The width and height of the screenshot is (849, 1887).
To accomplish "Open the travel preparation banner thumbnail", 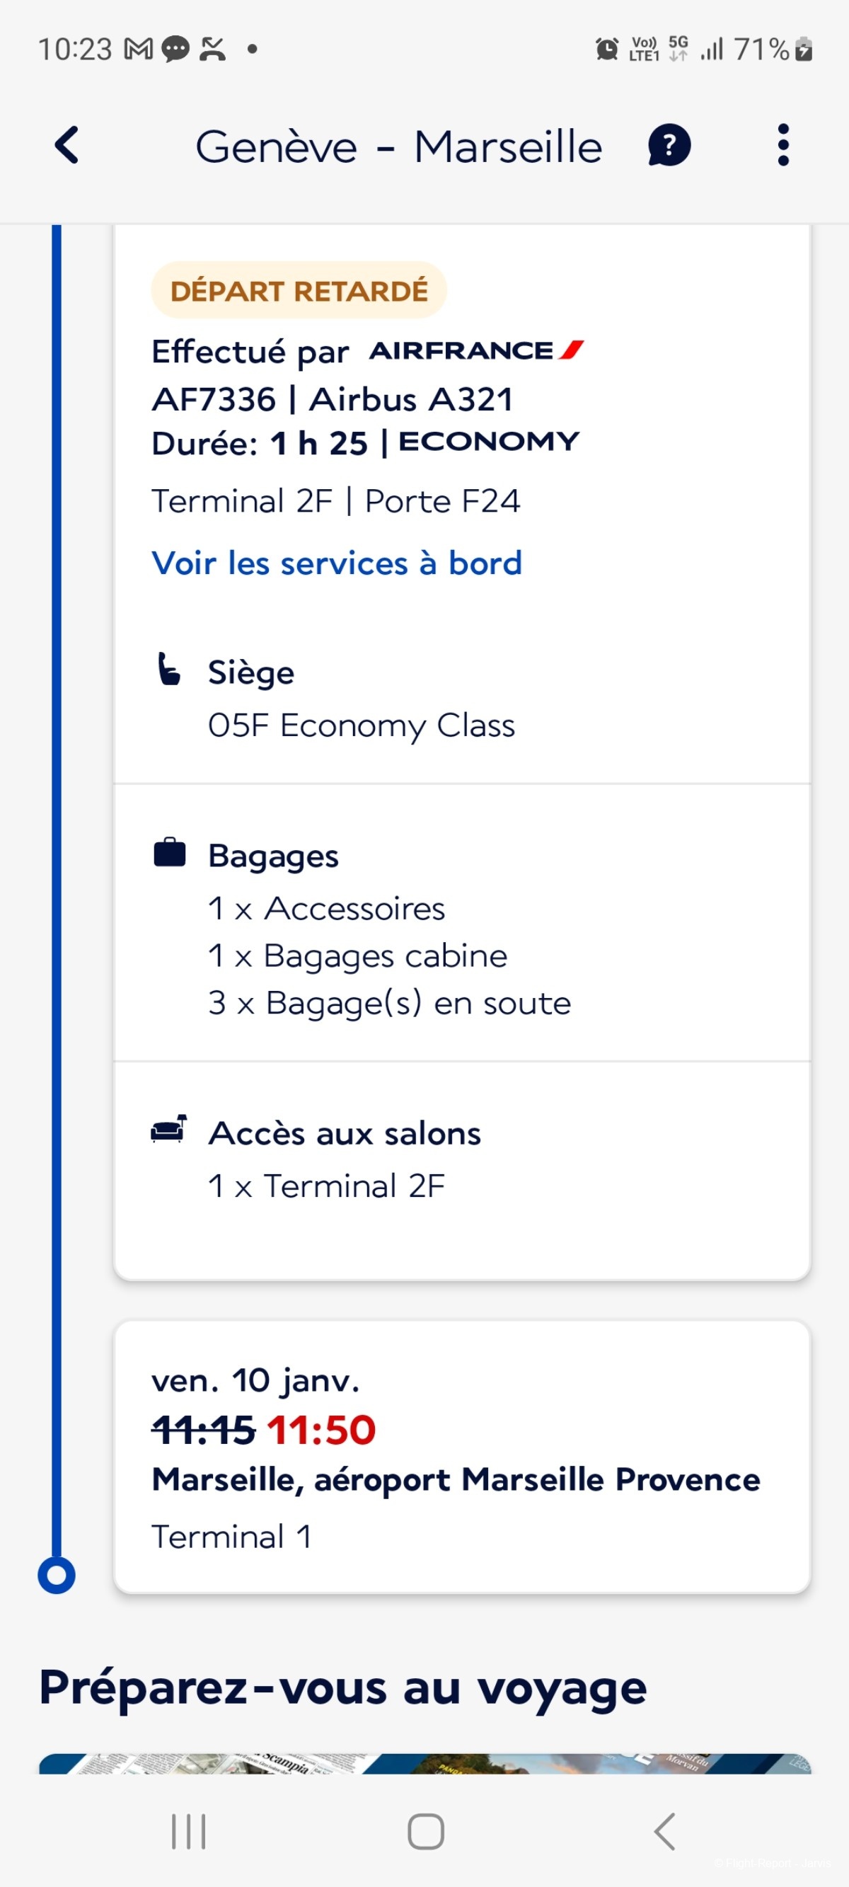I will point(425,1763).
